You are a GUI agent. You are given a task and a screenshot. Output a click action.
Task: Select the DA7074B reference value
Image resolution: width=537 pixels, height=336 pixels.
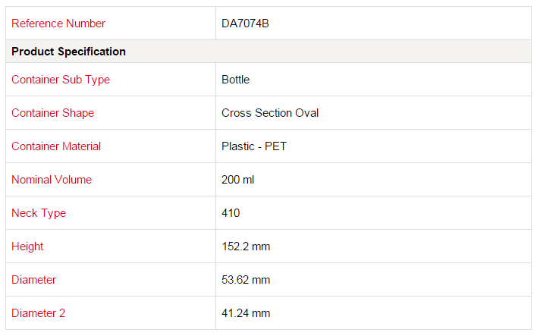pos(245,24)
